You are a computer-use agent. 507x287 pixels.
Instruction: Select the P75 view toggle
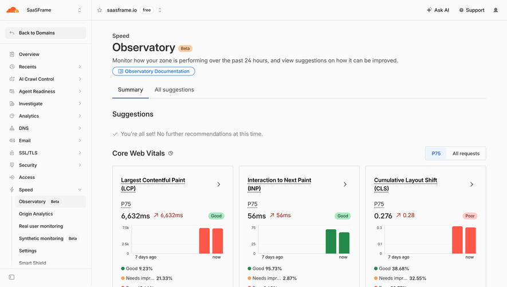coord(436,153)
